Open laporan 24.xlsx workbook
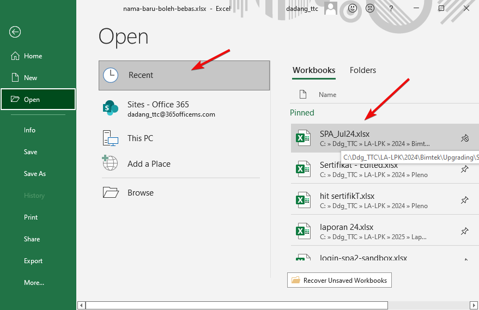This screenshot has width=479, height=310. [x=385, y=232]
